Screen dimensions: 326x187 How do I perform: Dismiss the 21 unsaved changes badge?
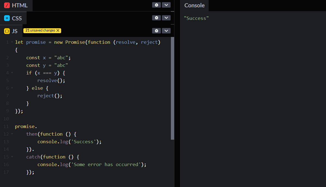(x=58, y=30)
